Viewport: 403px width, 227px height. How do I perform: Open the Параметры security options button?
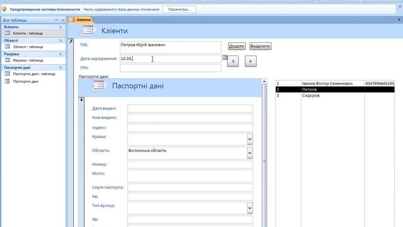[x=179, y=9]
